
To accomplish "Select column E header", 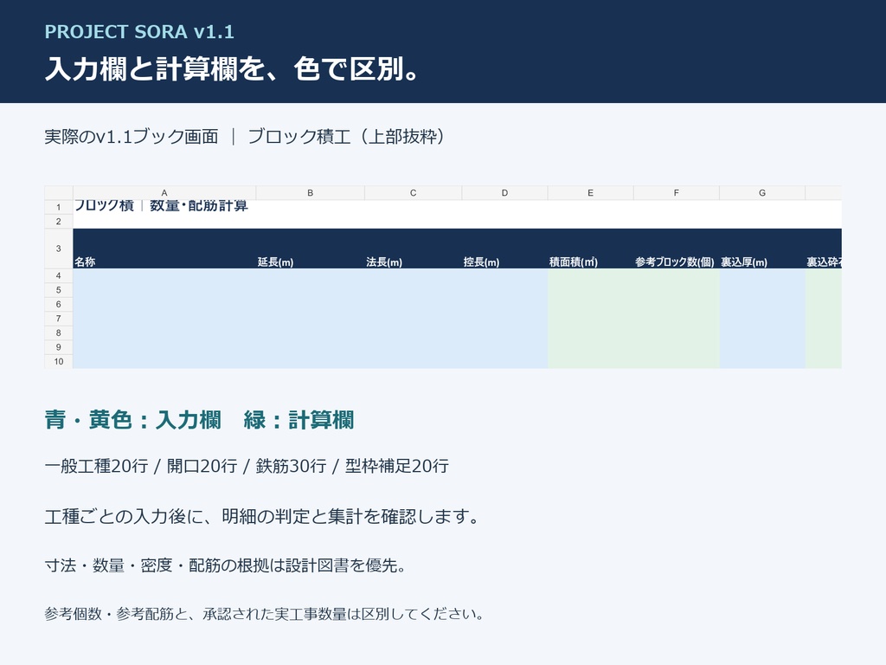I will point(590,193).
